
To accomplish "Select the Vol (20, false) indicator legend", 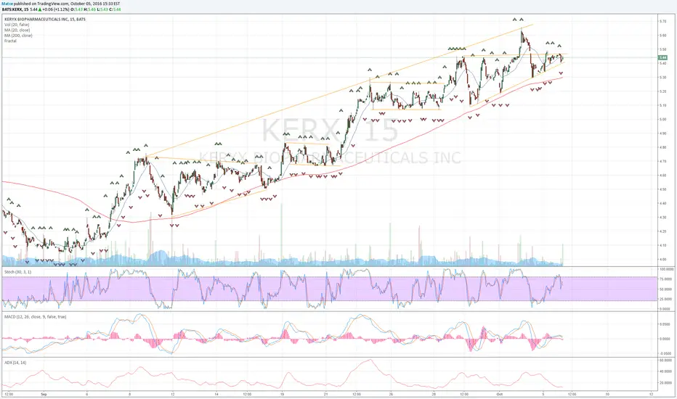I will coord(17,25).
